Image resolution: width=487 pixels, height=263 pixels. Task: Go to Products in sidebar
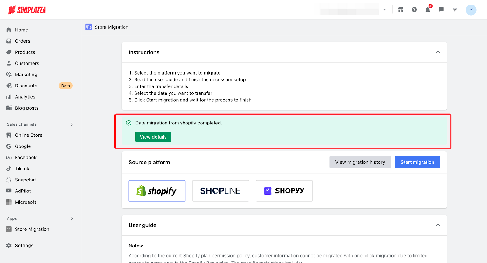(25, 52)
